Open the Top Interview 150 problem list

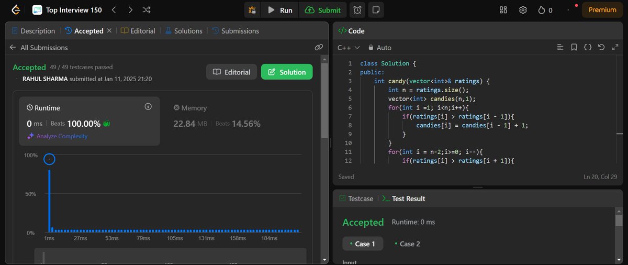(67, 10)
